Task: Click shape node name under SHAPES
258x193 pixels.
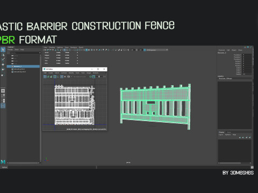Action: (x=225, y=78)
